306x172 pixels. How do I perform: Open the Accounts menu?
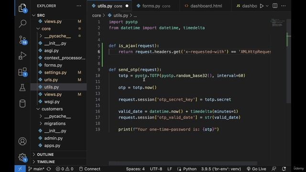(x=22, y=141)
